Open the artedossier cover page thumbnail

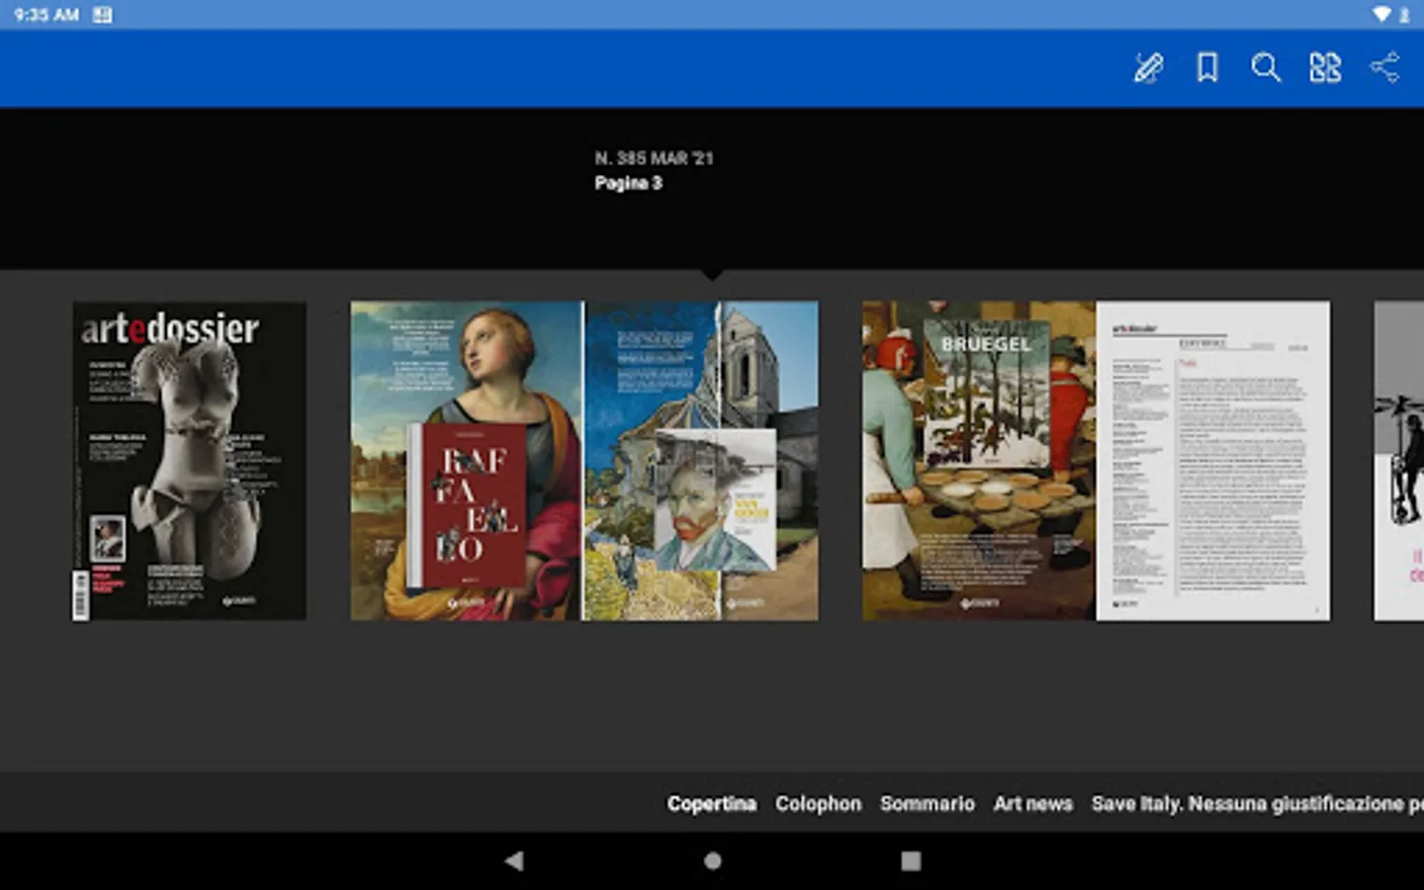189,461
